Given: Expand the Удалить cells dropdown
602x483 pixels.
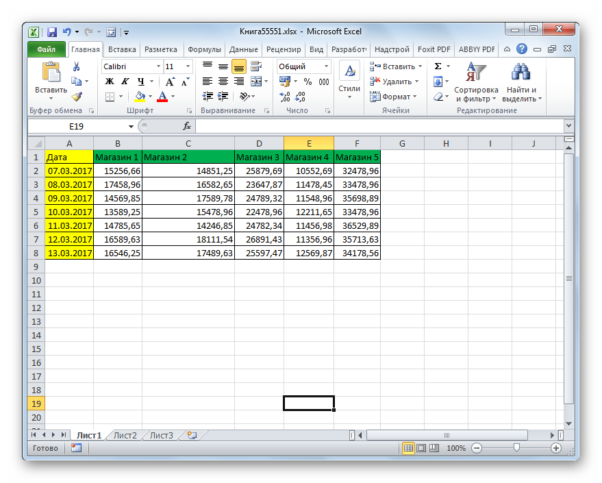Looking at the screenshot, I should tap(416, 82).
